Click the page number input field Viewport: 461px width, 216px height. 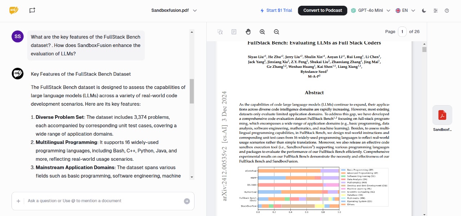pos(402,32)
